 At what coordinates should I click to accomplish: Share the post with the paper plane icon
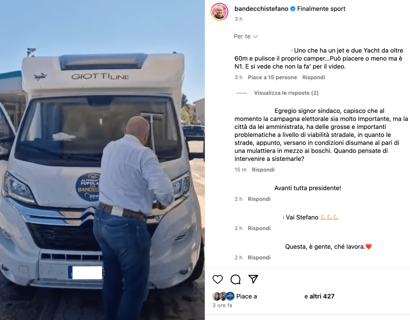click(253, 279)
